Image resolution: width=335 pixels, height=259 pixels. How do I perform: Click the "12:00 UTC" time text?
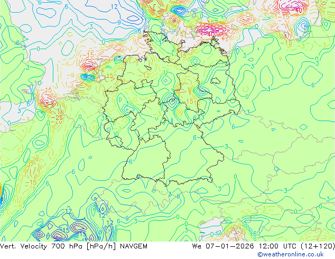[x=277, y=246]
